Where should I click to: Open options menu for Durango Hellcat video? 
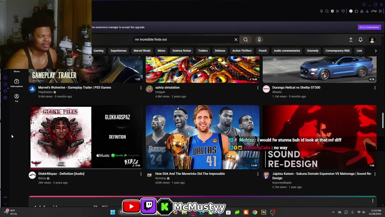(375, 88)
